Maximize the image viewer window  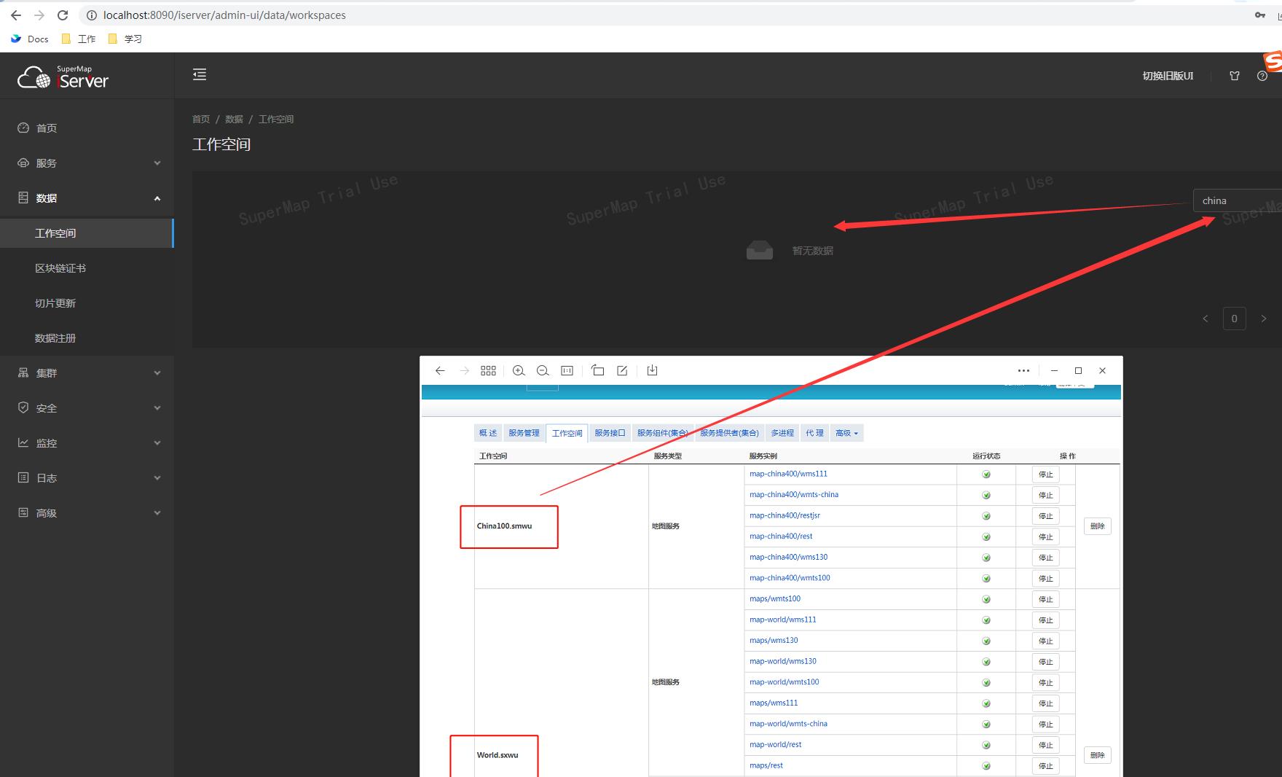(x=1078, y=370)
